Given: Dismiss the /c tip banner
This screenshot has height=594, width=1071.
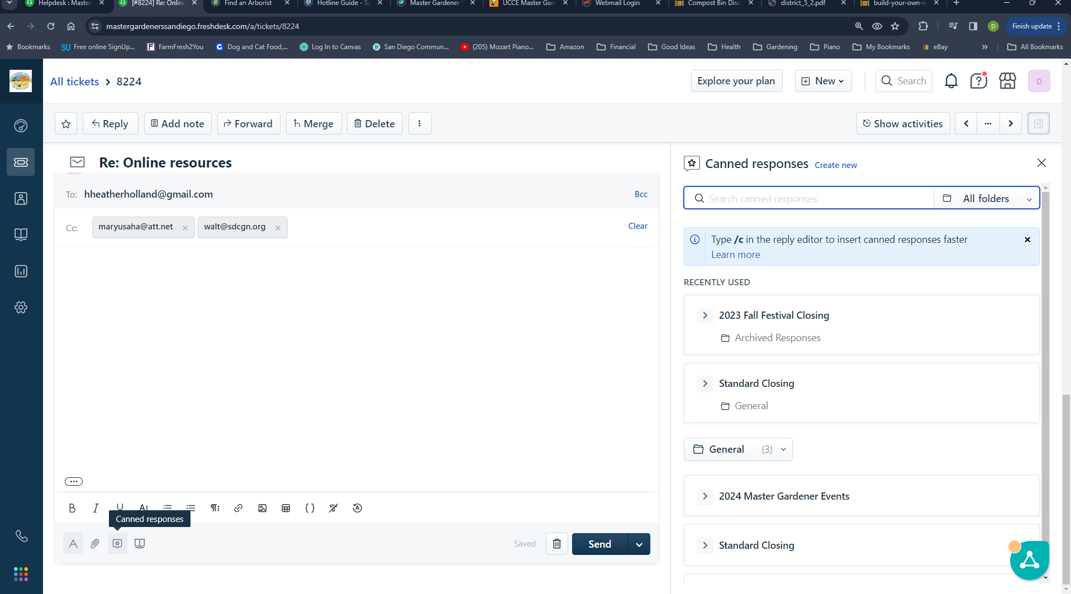Looking at the screenshot, I should pos(1027,239).
